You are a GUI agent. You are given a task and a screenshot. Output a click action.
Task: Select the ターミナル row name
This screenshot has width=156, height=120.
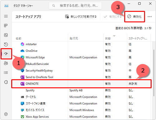(31, 97)
